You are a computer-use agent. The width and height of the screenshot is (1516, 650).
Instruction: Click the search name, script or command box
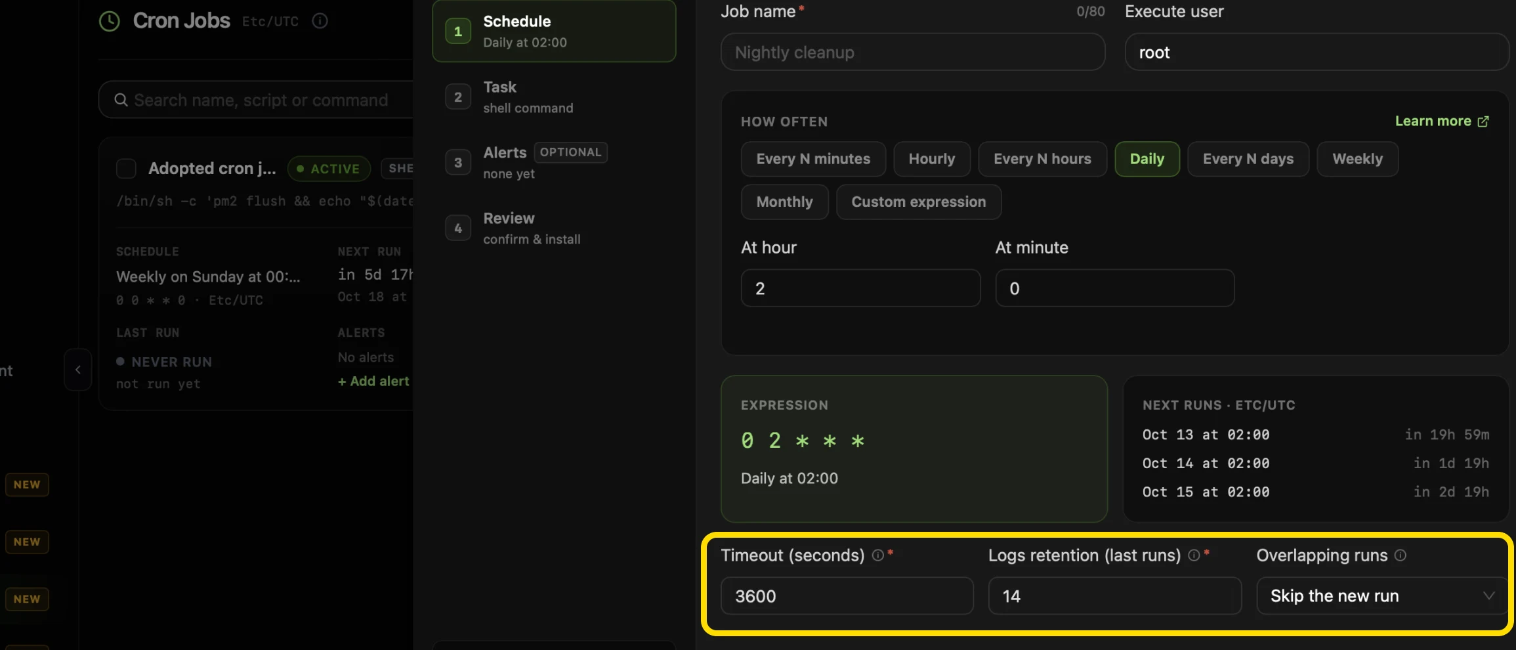click(x=257, y=100)
